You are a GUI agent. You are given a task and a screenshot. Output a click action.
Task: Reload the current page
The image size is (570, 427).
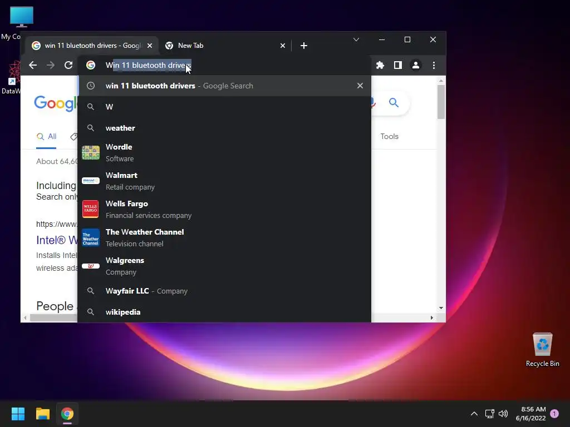point(68,65)
